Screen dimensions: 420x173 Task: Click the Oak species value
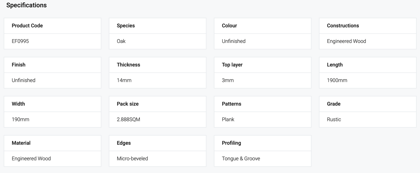121,41
